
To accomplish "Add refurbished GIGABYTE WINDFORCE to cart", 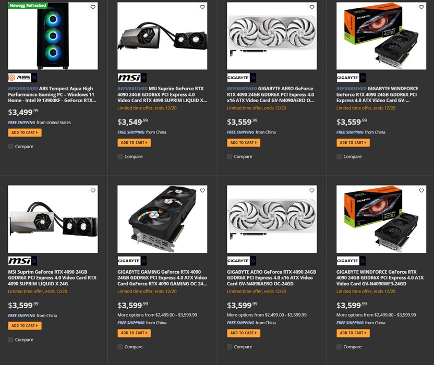I will [x=353, y=142].
